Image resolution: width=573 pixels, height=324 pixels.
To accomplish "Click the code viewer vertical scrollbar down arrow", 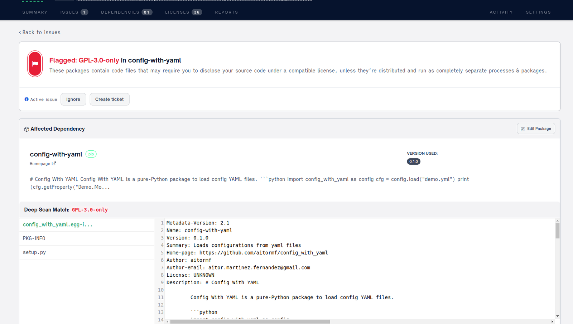I will pos(557,316).
